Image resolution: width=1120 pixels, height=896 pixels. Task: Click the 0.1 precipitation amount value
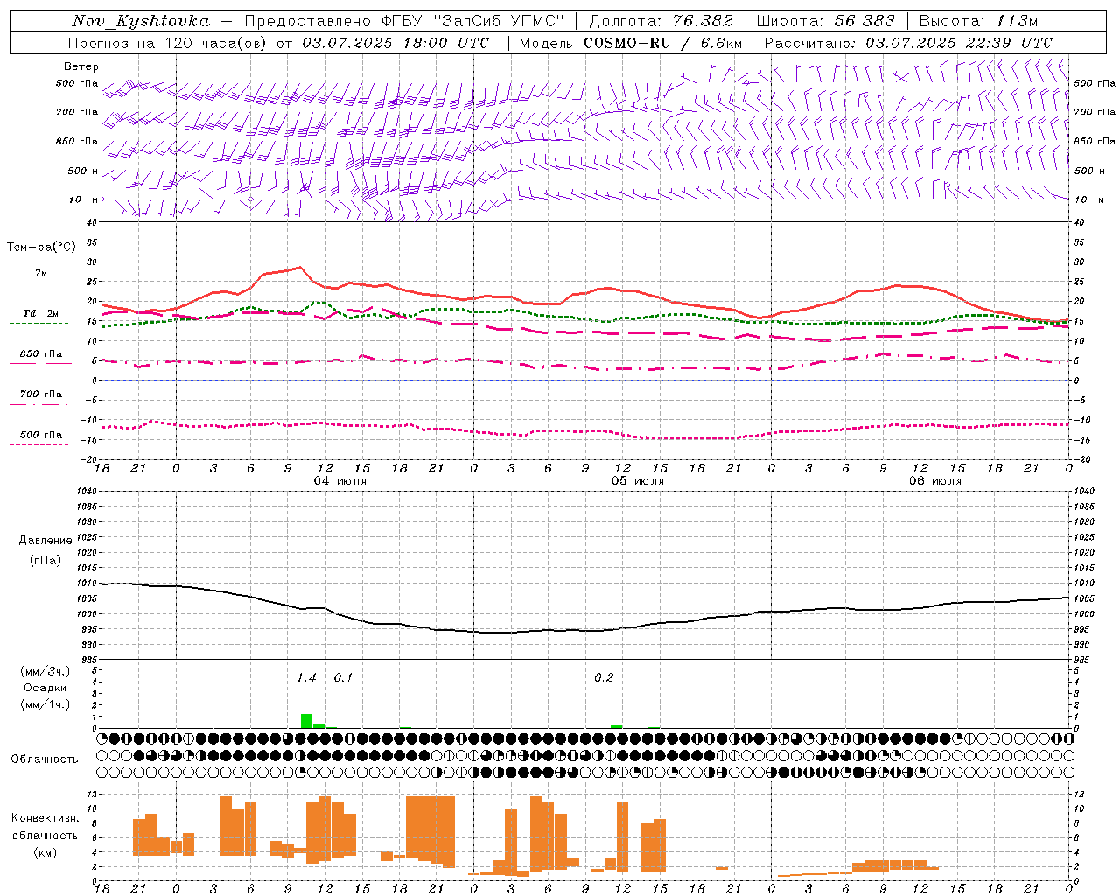[343, 678]
